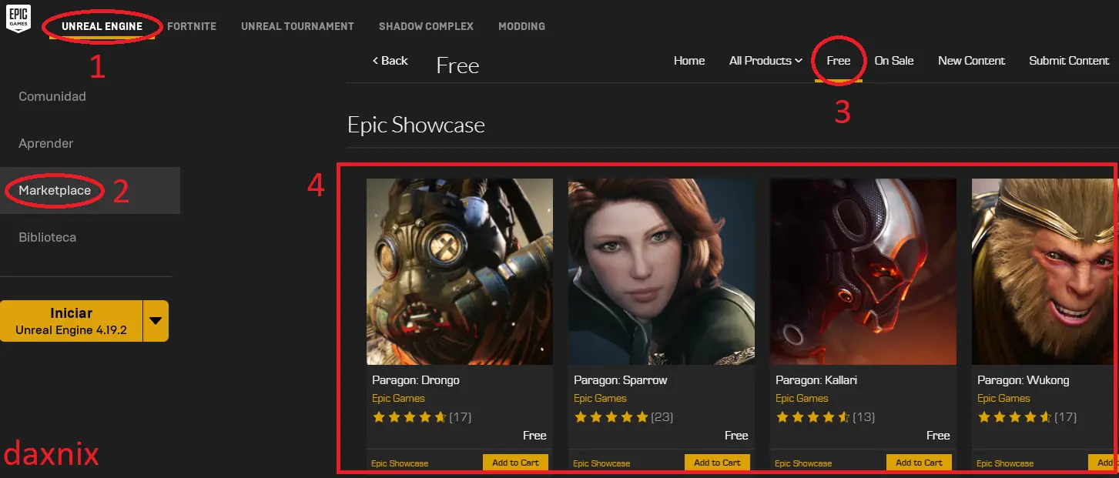Open Epic Showcase tag on Drongo card
1119x478 pixels.
[x=400, y=463]
